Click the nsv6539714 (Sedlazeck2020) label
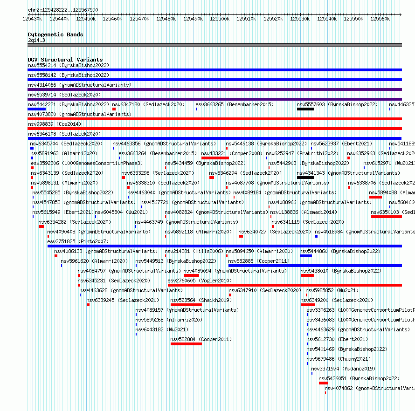This screenshot has height=411, width=415. click(x=64, y=95)
